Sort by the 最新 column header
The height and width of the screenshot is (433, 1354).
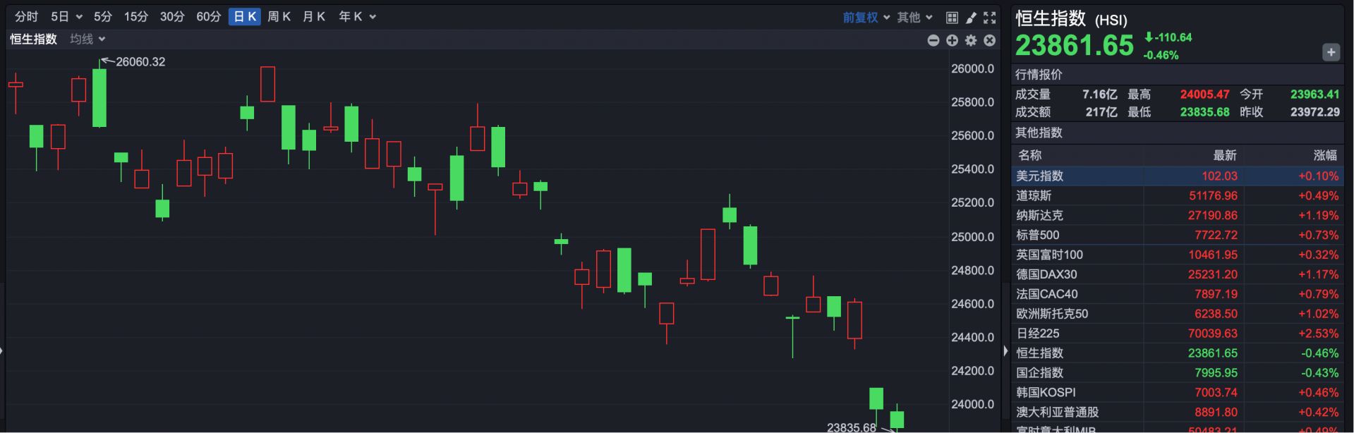point(1225,155)
